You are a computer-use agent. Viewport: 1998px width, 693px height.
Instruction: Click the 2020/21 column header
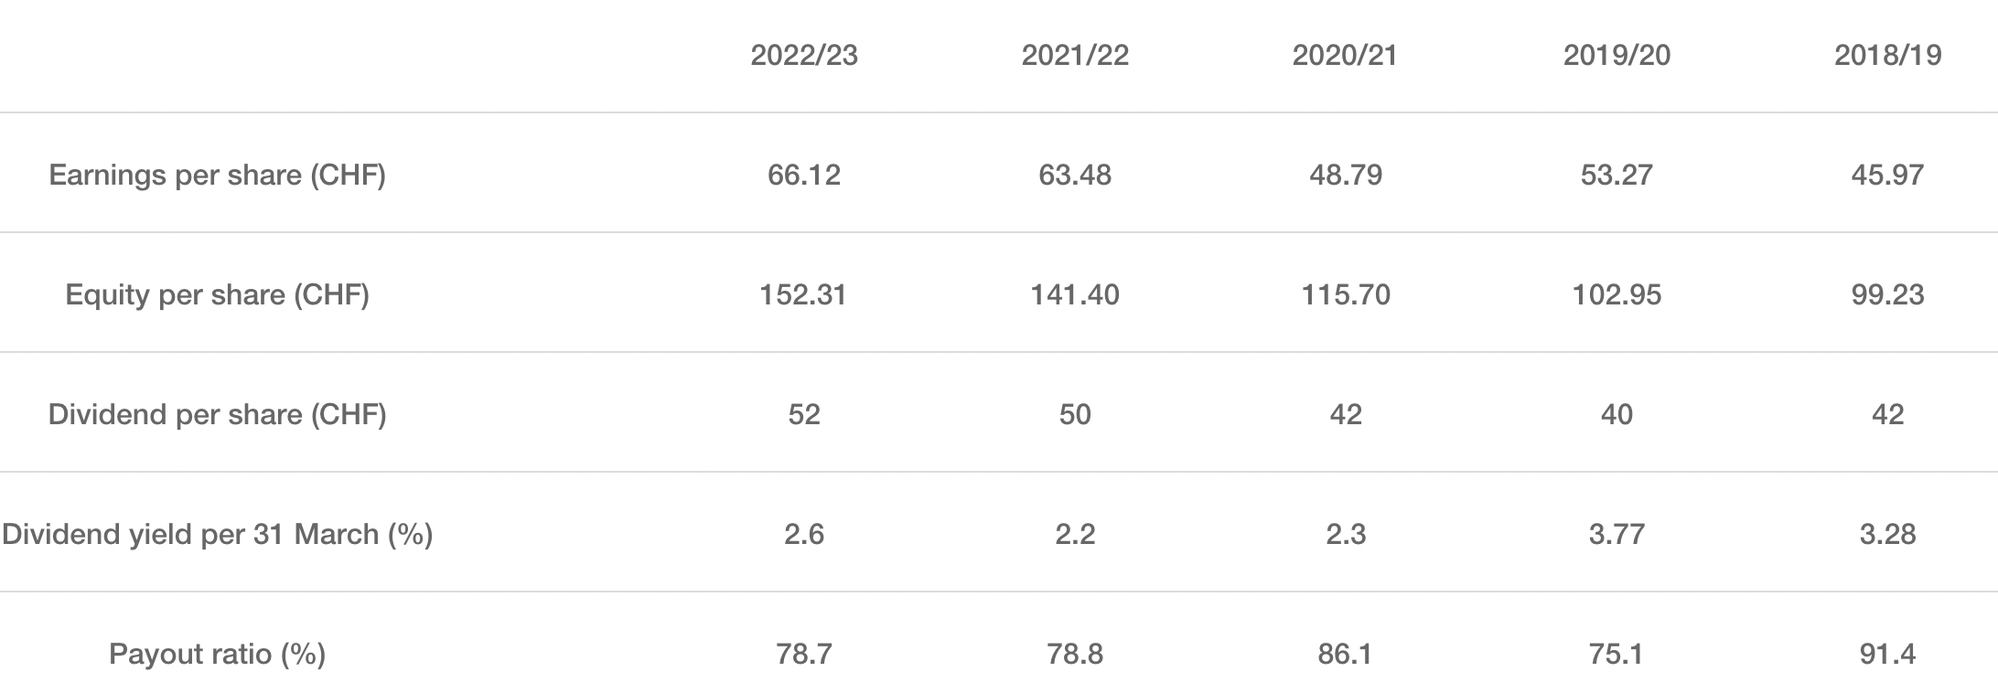coord(1345,56)
